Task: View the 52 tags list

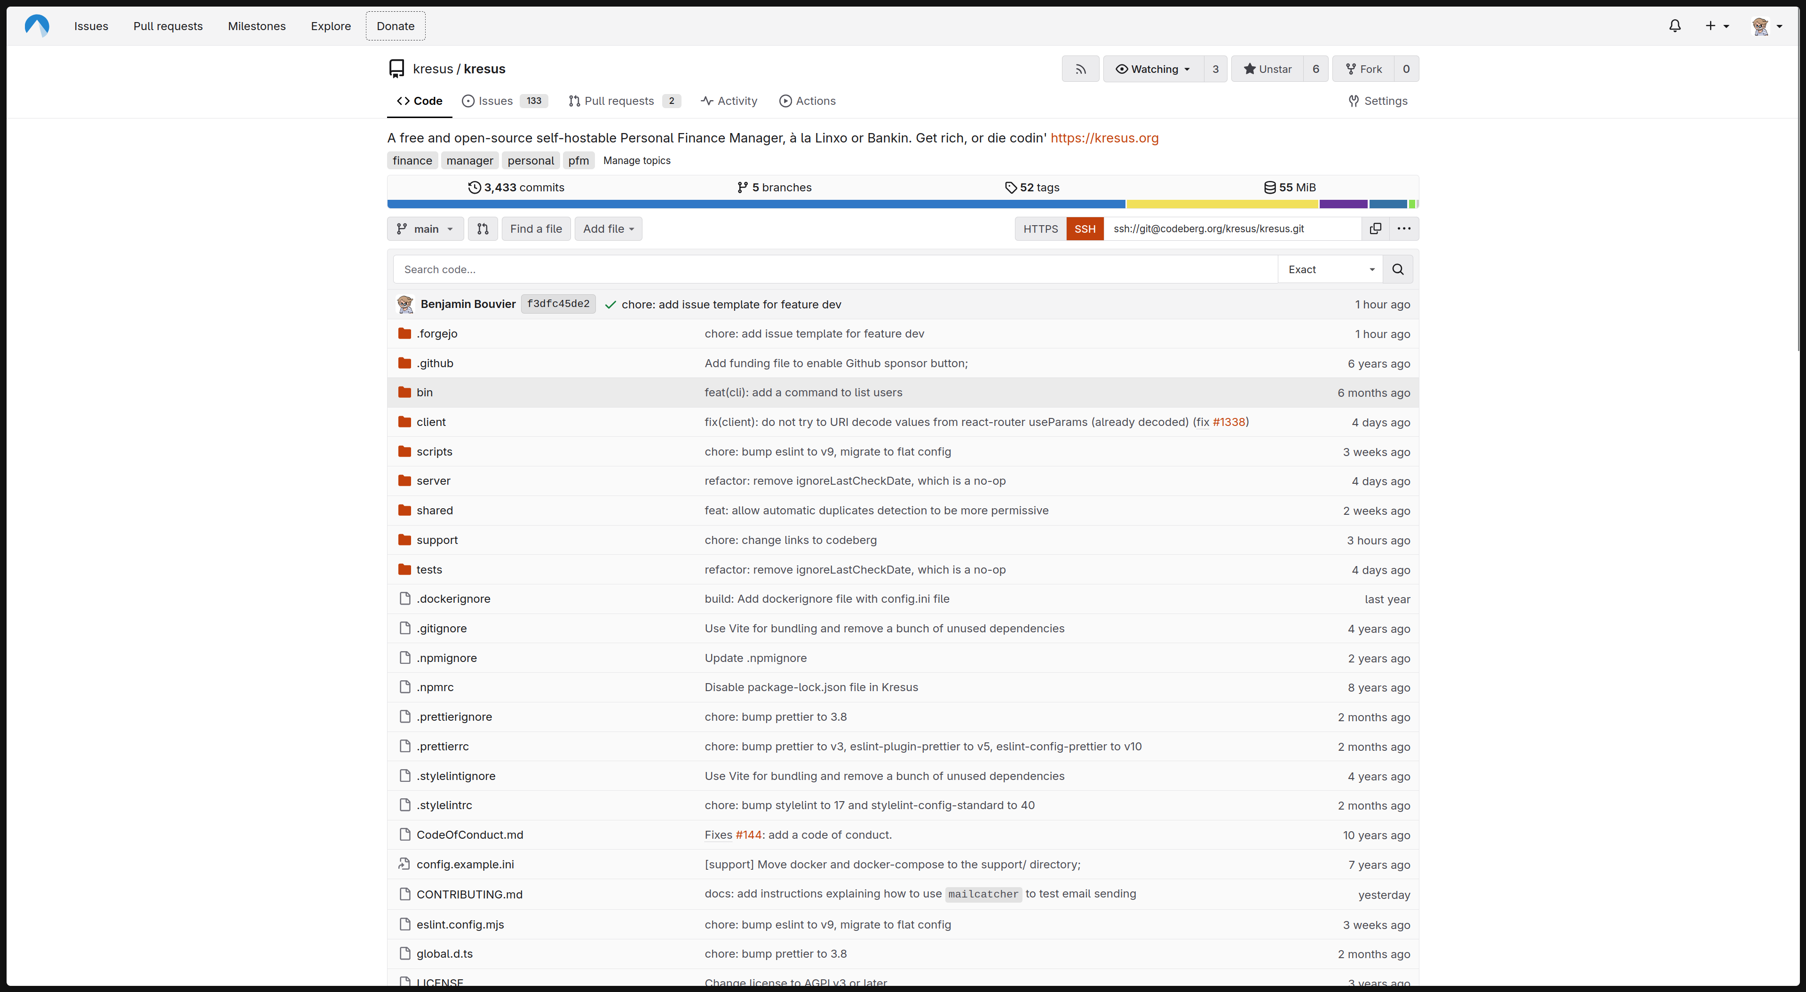Action: [x=1032, y=187]
